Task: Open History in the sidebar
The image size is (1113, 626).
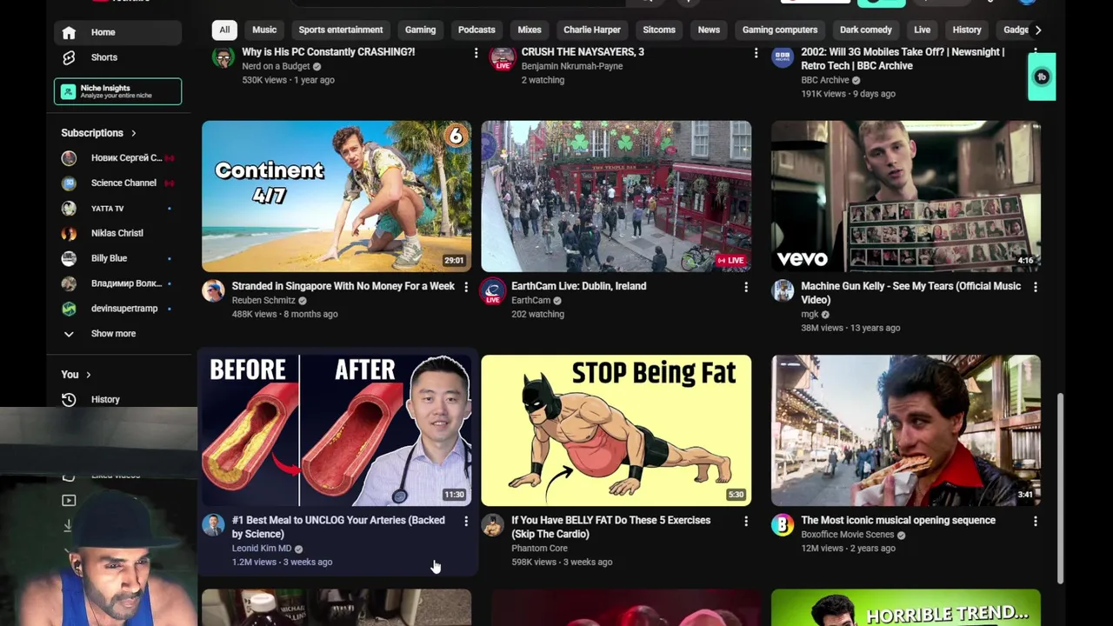Action: click(x=117, y=400)
